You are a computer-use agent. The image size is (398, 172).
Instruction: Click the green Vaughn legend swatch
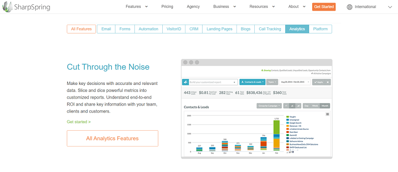[287, 117]
